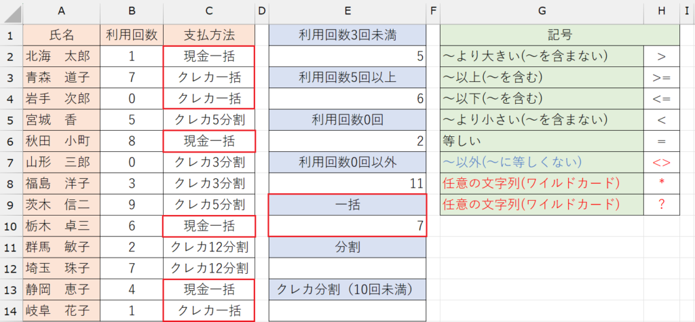Viewport: 695px width, 322px height.
Task: Click クレカ一括 in 岐阜 花子 row
Action: point(209,310)
